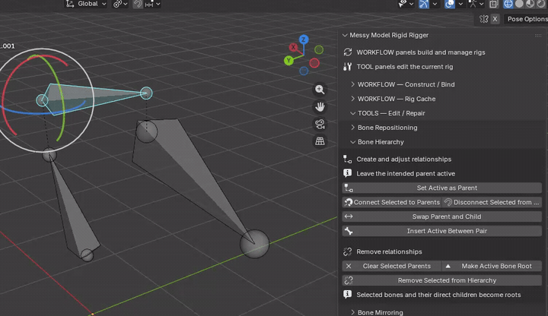The height and width of the screenshot is (316, 548).
Task: Open the pivot point dropdown
Action: click(x=120, y=4)
